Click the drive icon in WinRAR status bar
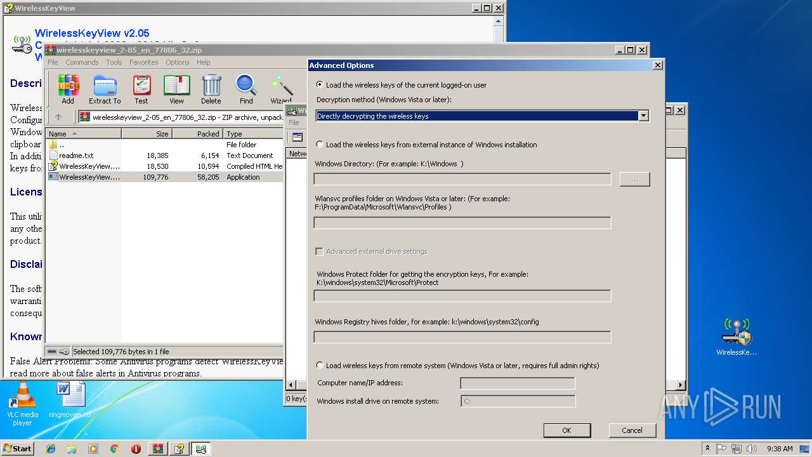This screenshot has height=457, width=812. click(52, 352)
